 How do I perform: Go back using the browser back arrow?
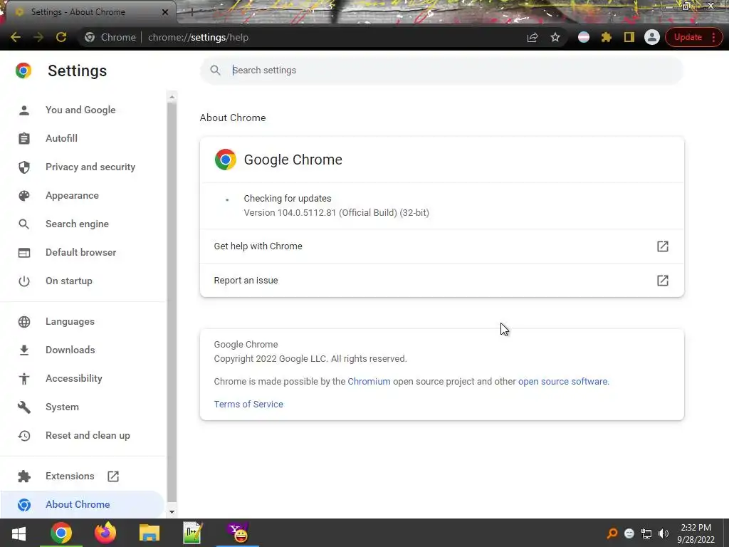tap(16, 37)
